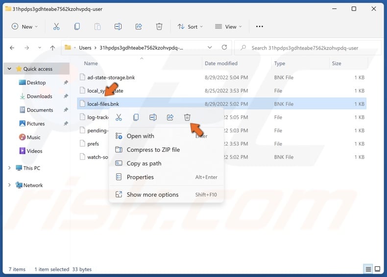Image resolution: width=387 pixels, height=277 pixels.
Task: Click the folder icon in address bar
Action: tap(68, 47)
